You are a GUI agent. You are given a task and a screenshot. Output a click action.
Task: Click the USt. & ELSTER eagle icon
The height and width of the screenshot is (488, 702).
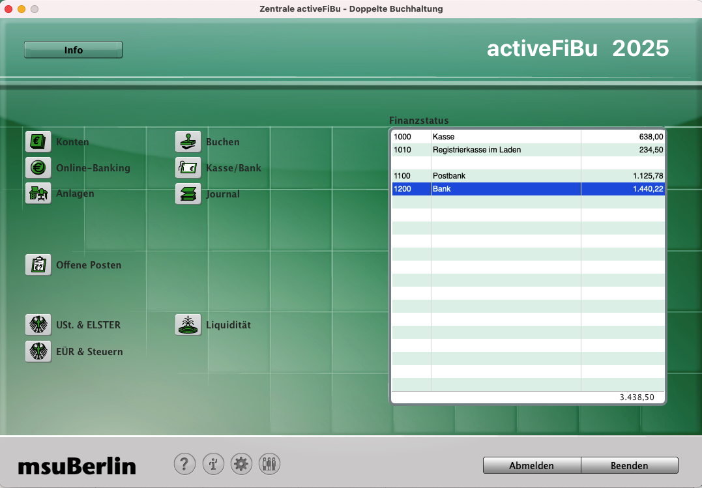point(38,324)
